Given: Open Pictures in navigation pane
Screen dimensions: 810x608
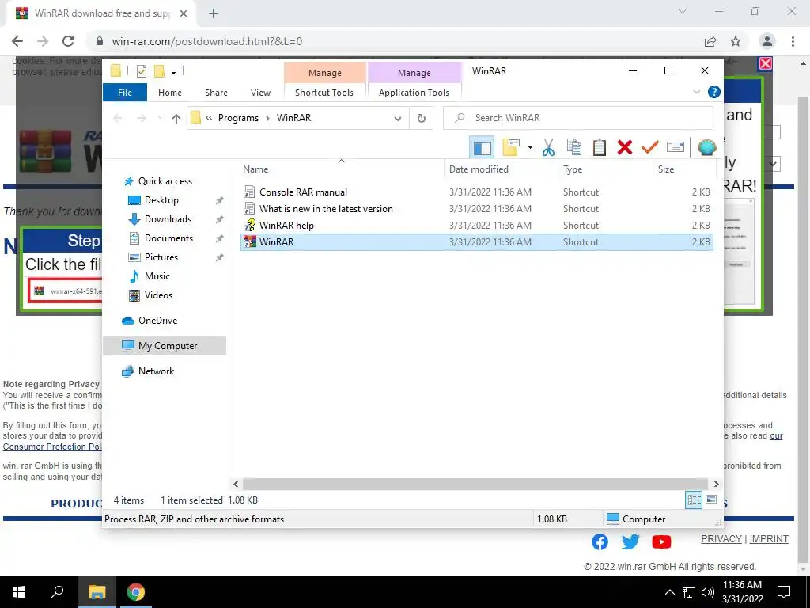Looking at the screenshot, I should click(161, 257).
